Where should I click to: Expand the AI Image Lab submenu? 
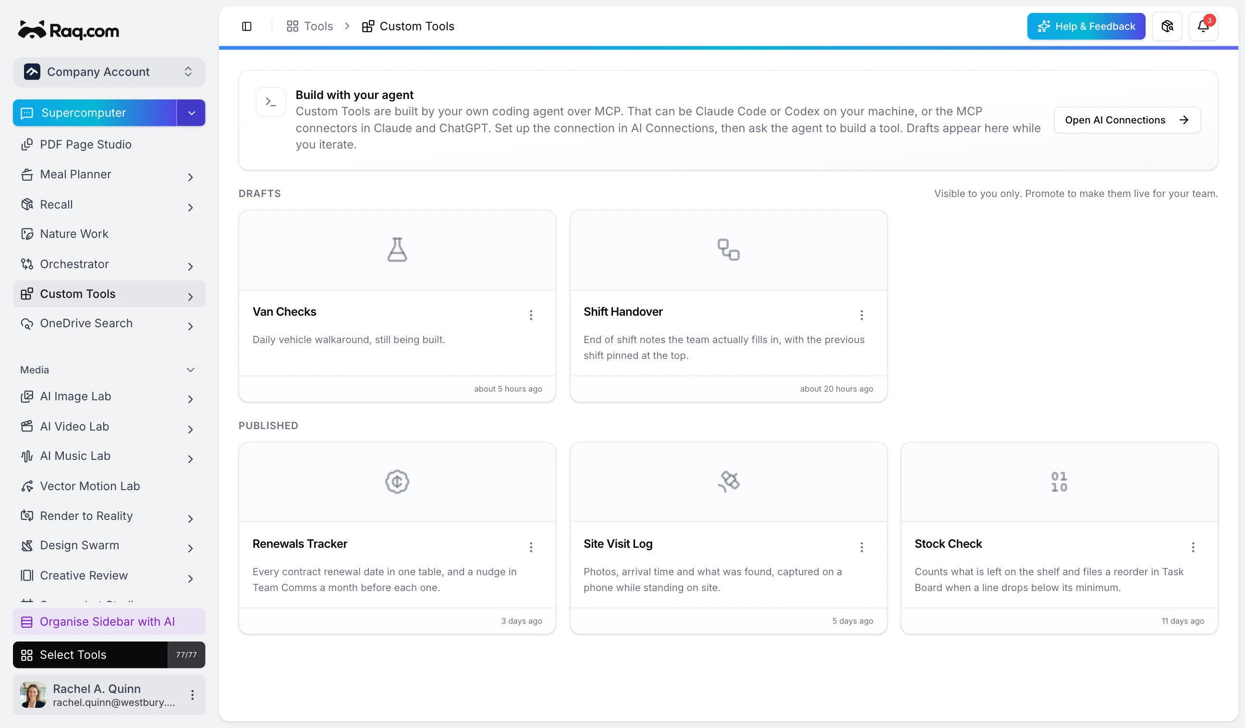coord(190,398)
